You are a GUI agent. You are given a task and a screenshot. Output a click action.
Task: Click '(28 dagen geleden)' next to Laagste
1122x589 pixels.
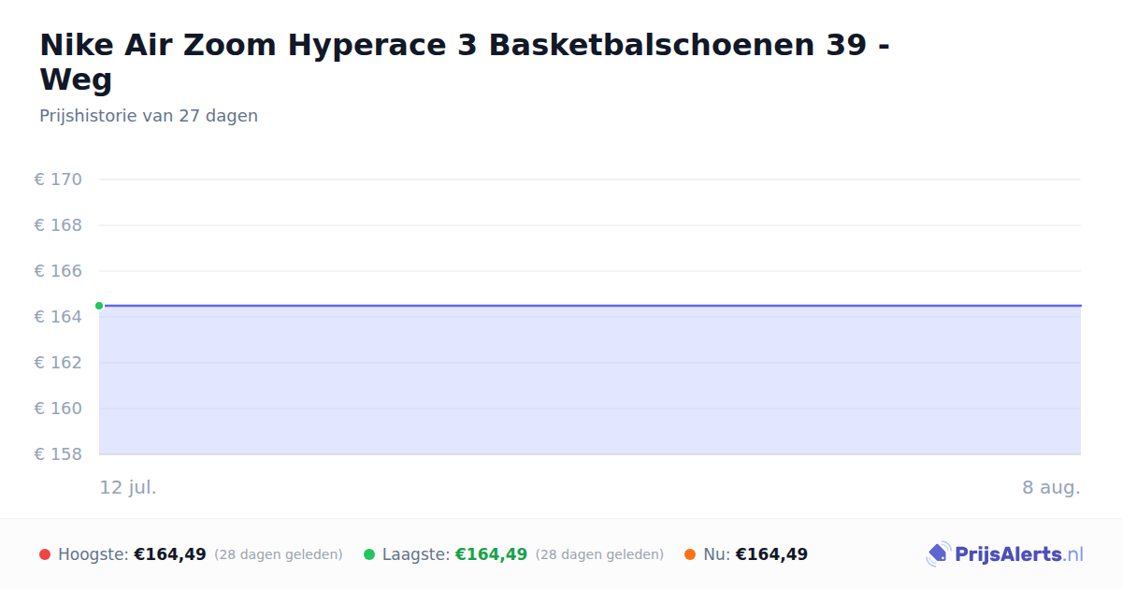pos(599,554)
